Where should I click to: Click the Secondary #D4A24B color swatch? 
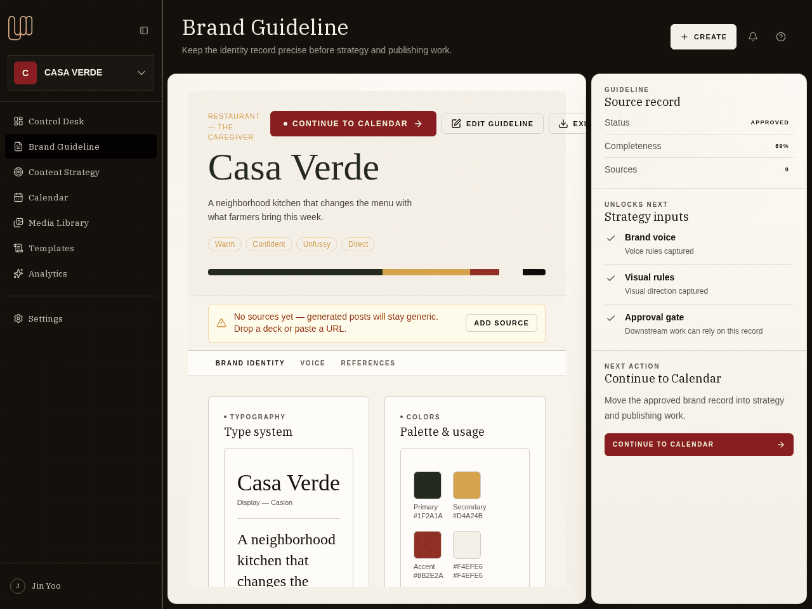tap(467, 485)
